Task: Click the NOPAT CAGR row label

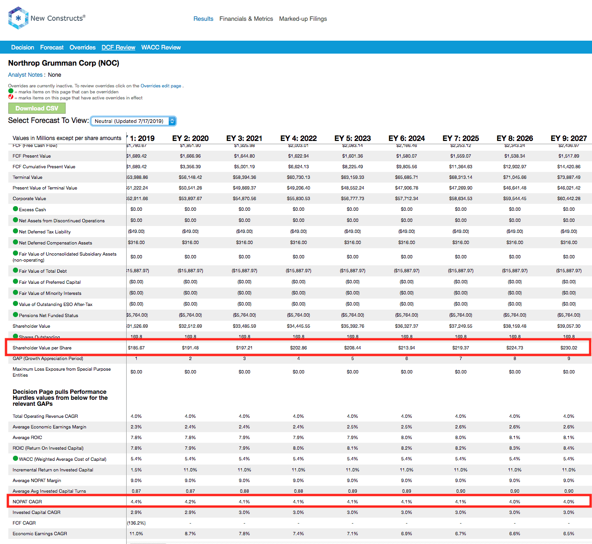Action: click(27, 502)
